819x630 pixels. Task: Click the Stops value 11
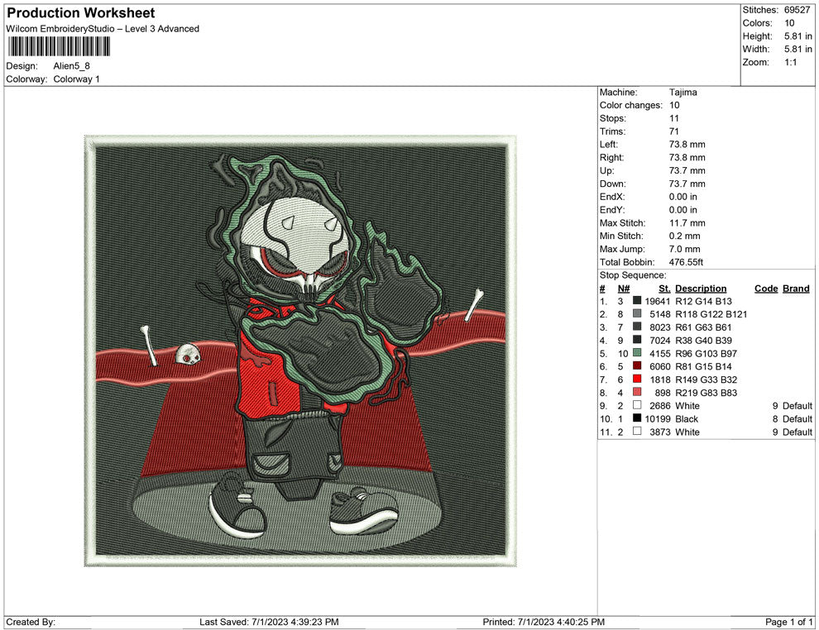click(x=673, y=118)
